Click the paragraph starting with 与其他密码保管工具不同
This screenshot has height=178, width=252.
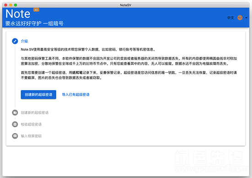129,61
